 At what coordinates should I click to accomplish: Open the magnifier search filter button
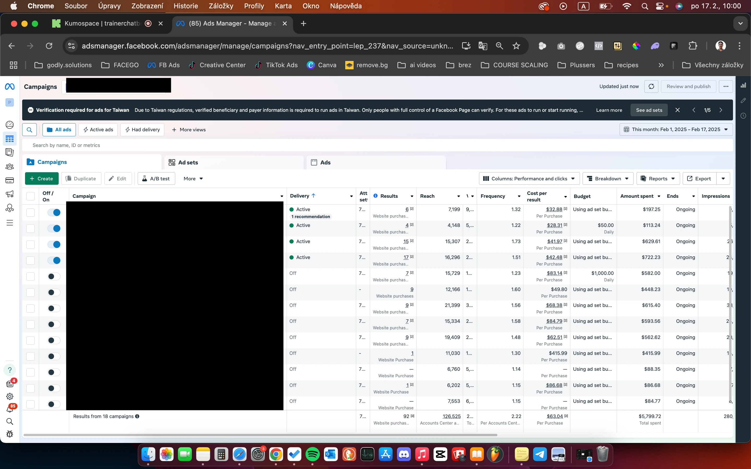[29, 130]
